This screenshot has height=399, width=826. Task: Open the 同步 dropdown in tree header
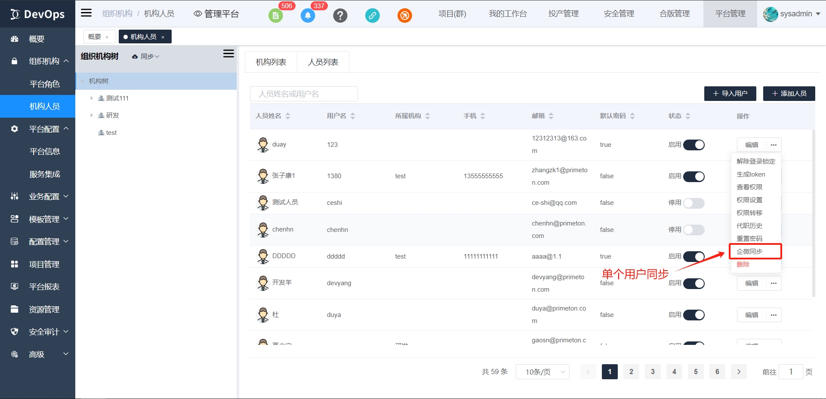click(146, 57)
